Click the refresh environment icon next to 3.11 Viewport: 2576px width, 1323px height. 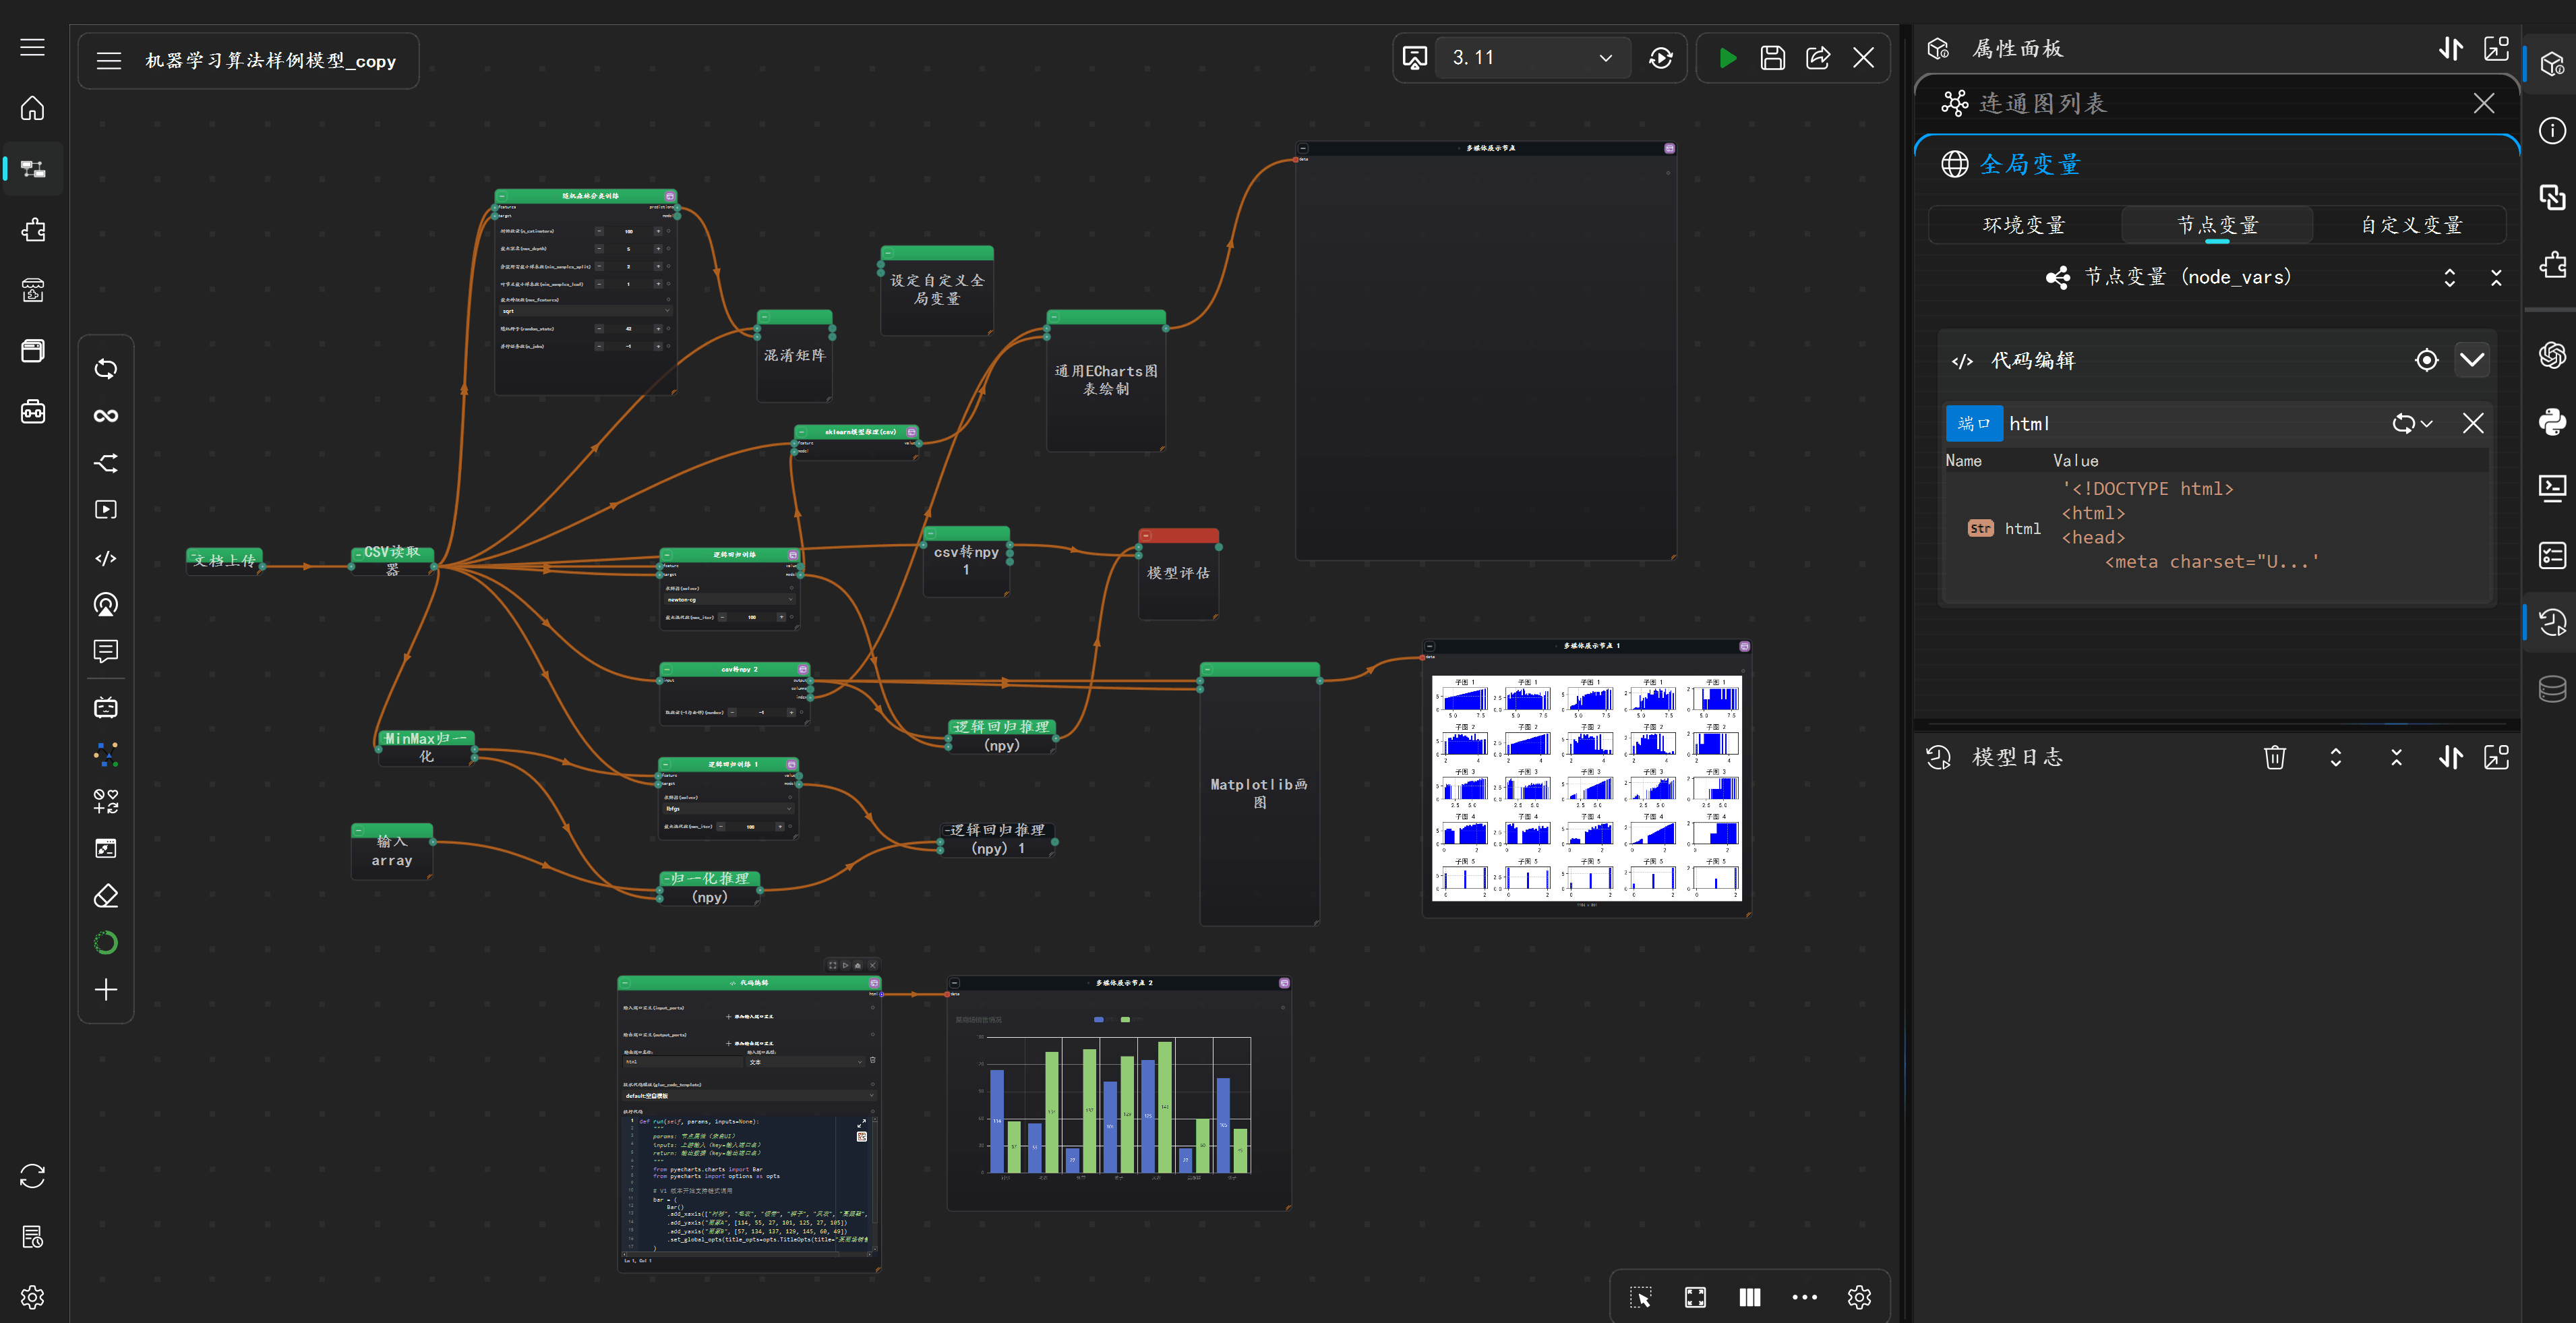pos(1661,58)
